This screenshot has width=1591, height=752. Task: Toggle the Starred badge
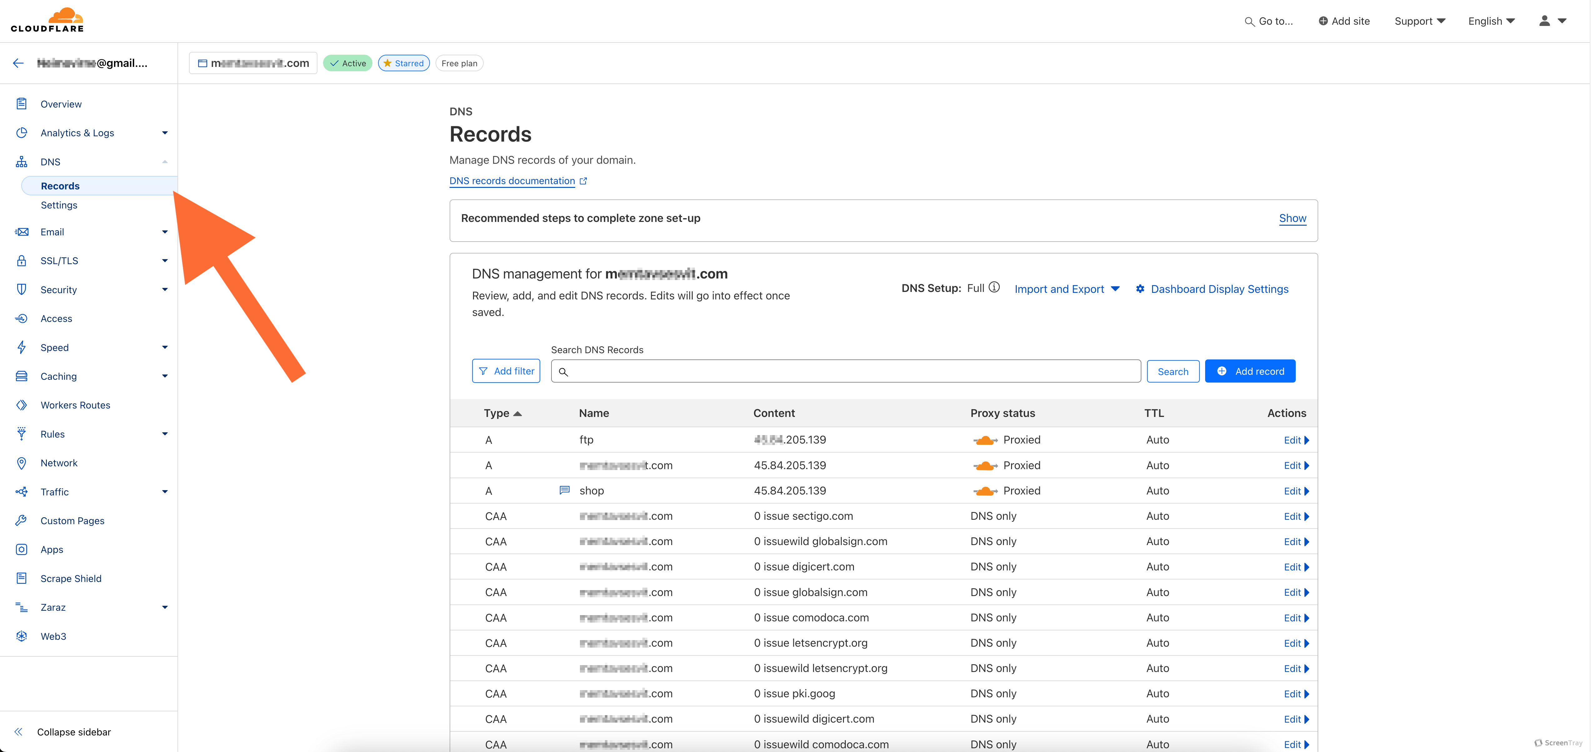pyautogui.click(x=404, y=63)
